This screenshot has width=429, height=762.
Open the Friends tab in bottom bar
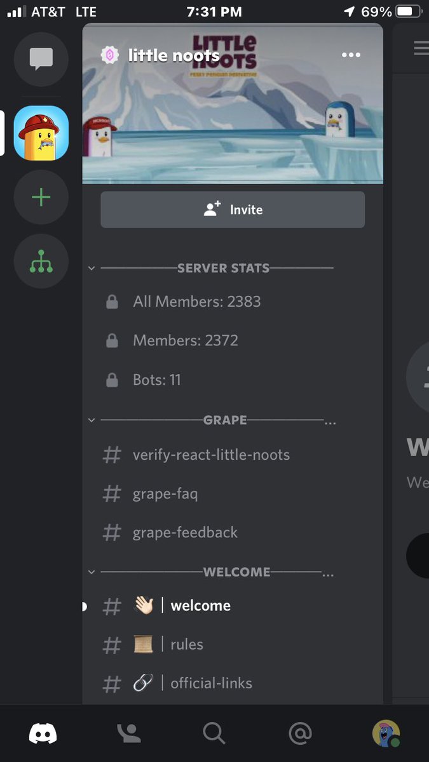pyautogui.click(x=129, y=733)
